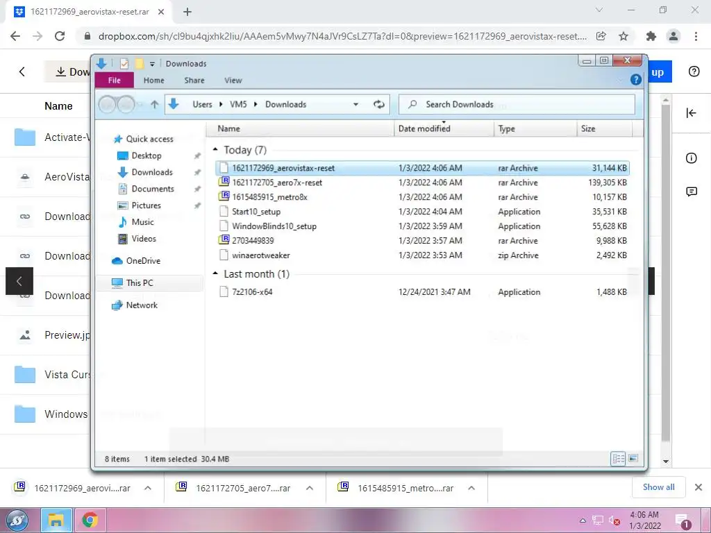Select Videos in navigation pane
Screen dimensions: 711x533
pos(144,239)
